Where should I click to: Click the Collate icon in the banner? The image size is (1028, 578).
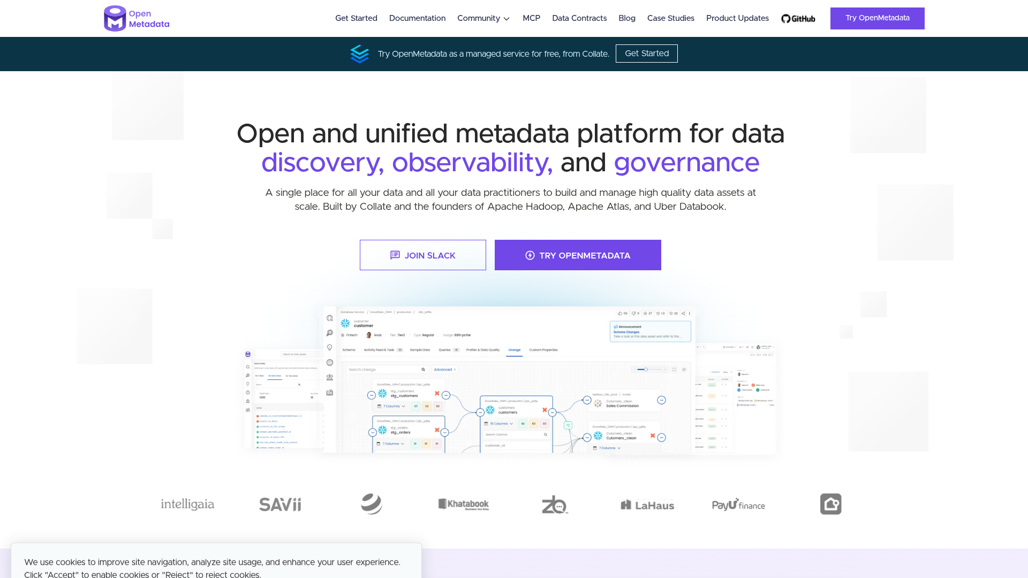pyautogui.click(x=359, y=54)
